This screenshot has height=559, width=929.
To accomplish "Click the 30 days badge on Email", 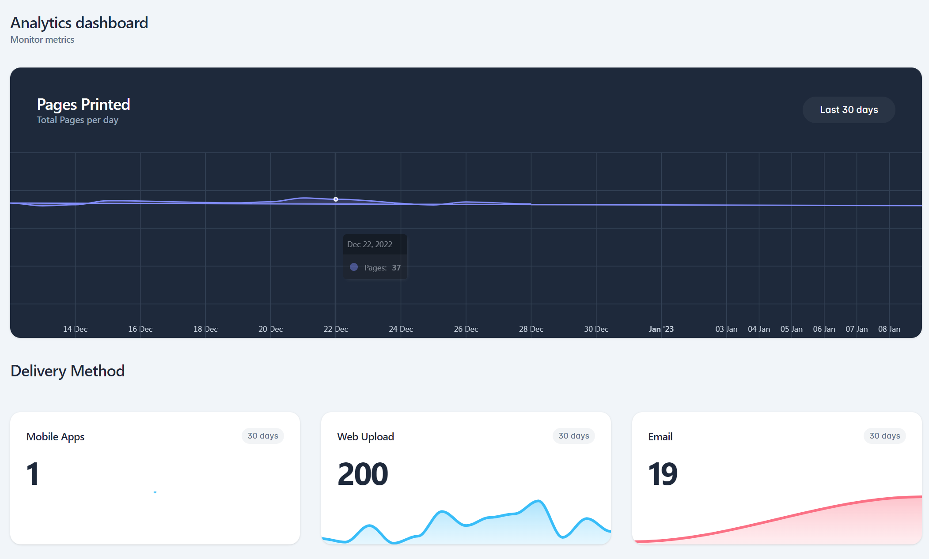I will [884, 436].
